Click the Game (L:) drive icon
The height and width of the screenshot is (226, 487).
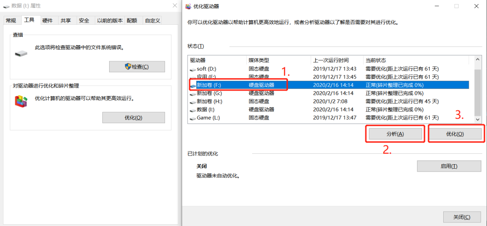click(193, 118)
